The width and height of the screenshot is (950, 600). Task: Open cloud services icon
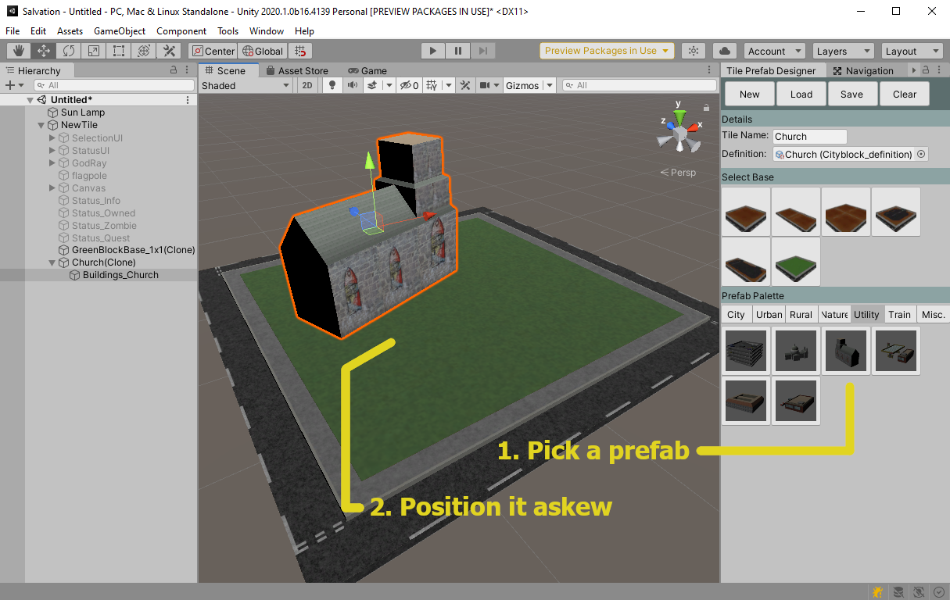pyautogui.click(x=725, y=51)
